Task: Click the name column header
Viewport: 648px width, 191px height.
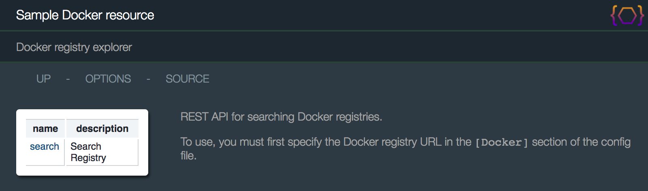Action: coord(45,129)
